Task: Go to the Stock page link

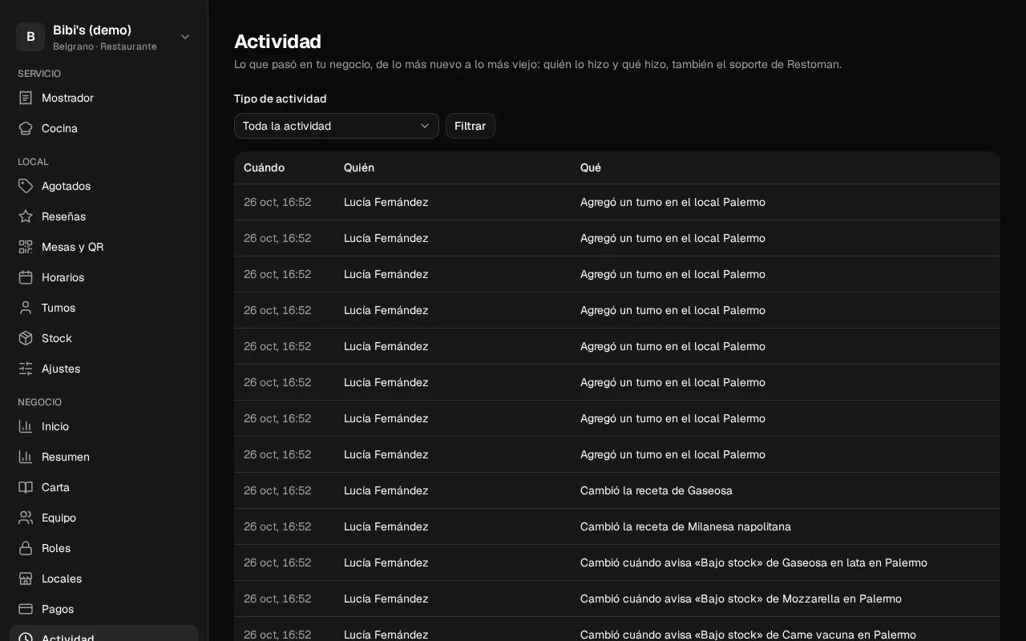Action: 104,338
